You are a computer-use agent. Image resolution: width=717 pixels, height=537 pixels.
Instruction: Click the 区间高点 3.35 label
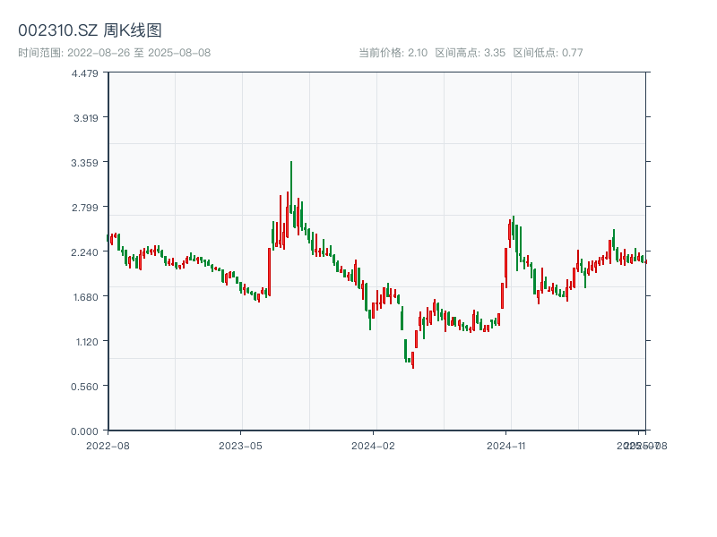(470, 53)
